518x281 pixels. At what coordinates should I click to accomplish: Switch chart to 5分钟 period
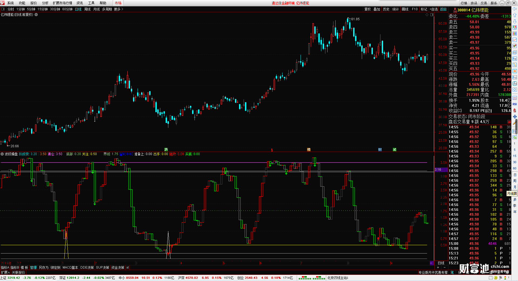coord(31,9)
